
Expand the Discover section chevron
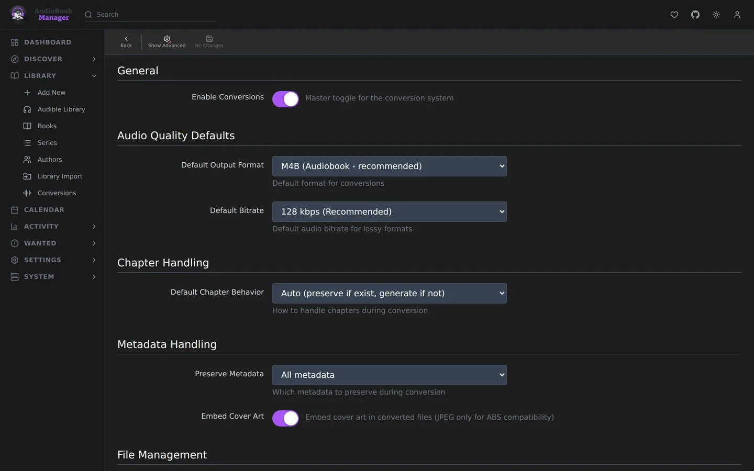pos(94,59)
